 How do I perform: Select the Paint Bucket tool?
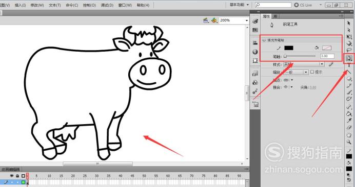point(349,114)
